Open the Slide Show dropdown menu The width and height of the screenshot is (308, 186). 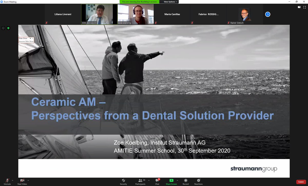pos(30,38)
